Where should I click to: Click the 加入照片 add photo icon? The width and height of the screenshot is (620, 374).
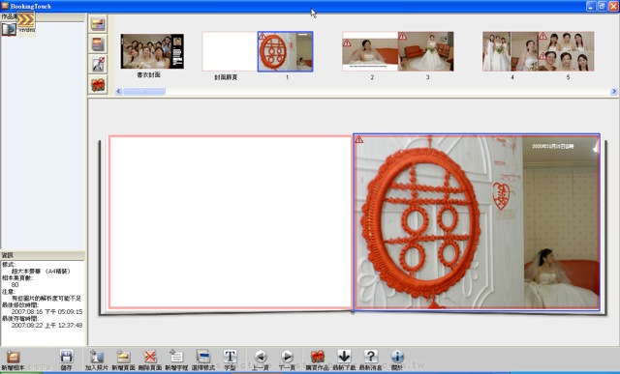tap(97, 357)
